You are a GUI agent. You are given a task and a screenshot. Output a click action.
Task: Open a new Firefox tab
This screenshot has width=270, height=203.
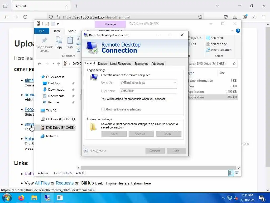tap(76, 6)
